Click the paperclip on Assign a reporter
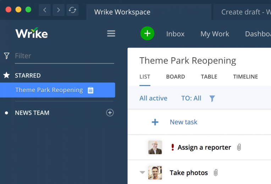Image resolution: width=271 pixels, height=184 pixels. tap(239, 147)
